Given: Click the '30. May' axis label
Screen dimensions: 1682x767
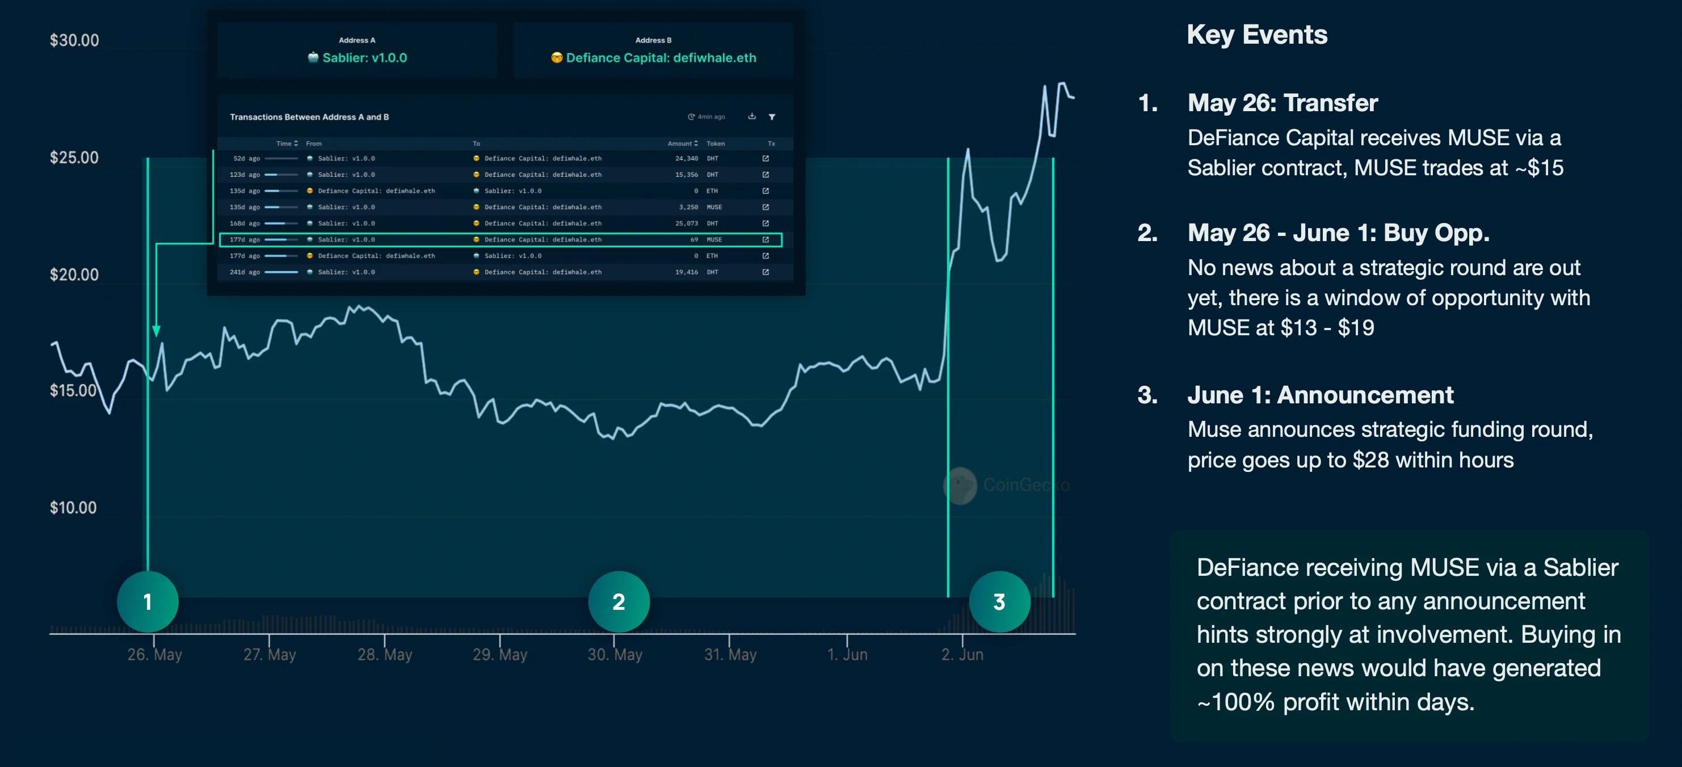Looking at the screenshot, I should click(615, 654).
